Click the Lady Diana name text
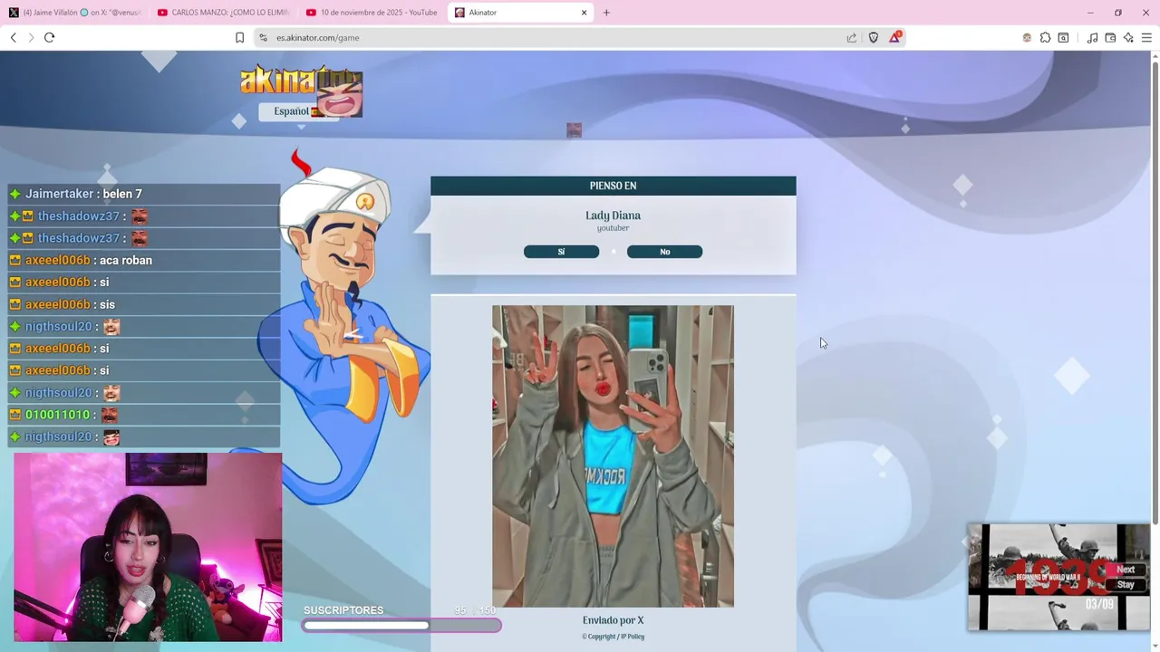This screenshot has width=1160, height=652. (x=613, y=216)
